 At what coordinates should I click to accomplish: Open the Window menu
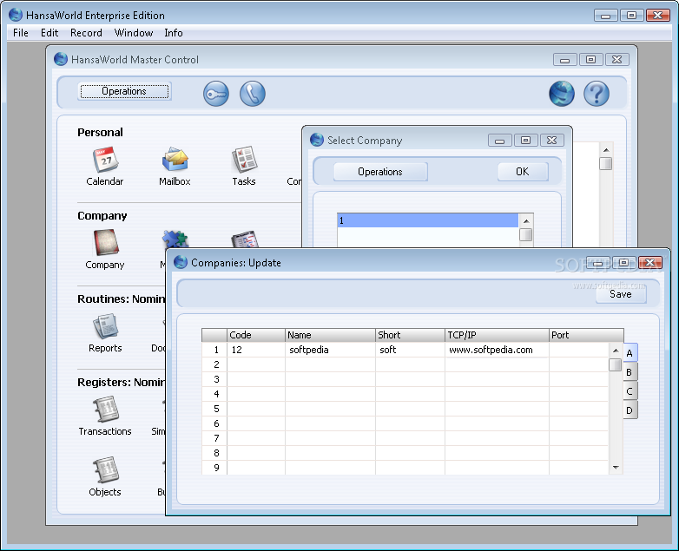point(134,33)
